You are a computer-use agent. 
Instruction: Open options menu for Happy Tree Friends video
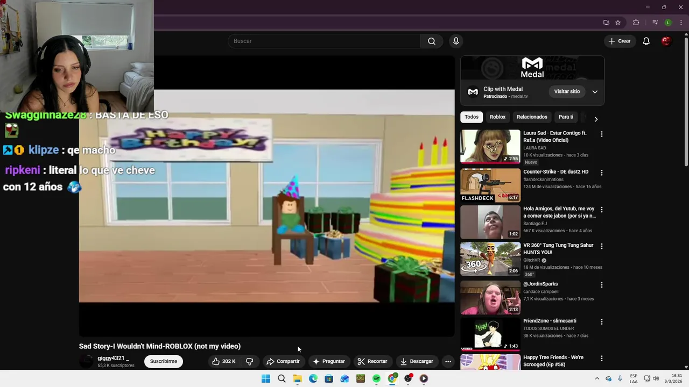pos(601,358)
